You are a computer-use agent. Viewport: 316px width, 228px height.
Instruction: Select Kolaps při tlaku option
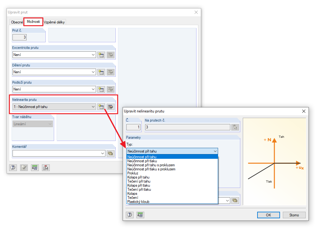(x=172, y=185)
